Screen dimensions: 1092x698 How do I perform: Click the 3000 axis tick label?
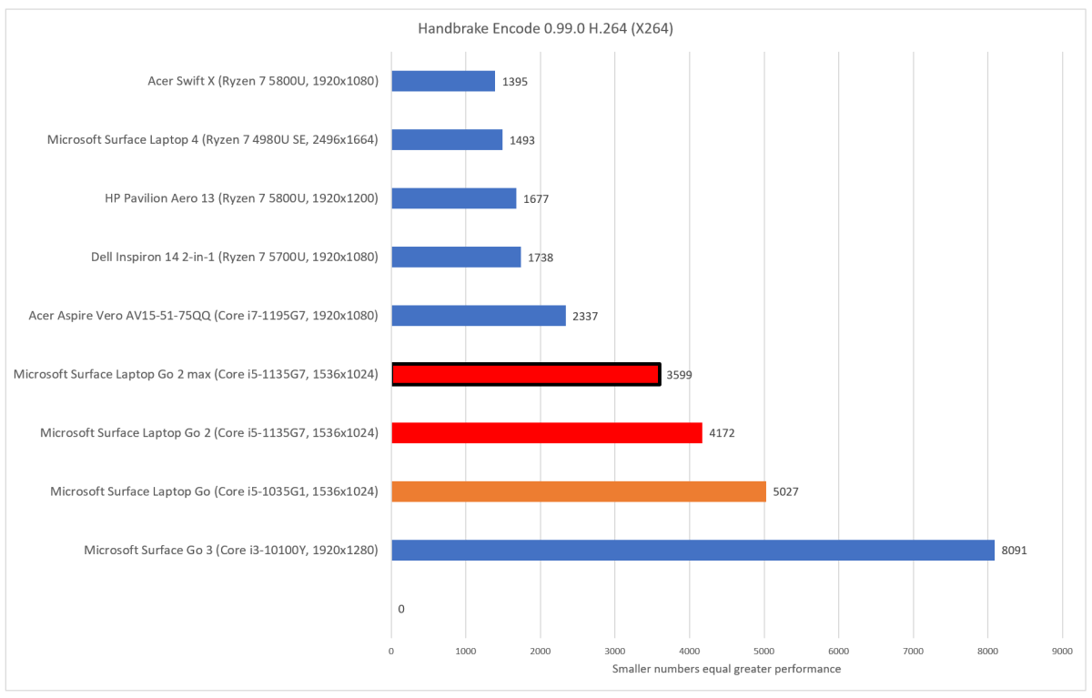(x=615, y=651)
